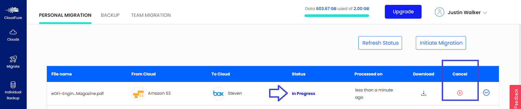Click Refresh Status button
Image resolution: width=521 pixels, height=109 pixels.
(380, 43)
